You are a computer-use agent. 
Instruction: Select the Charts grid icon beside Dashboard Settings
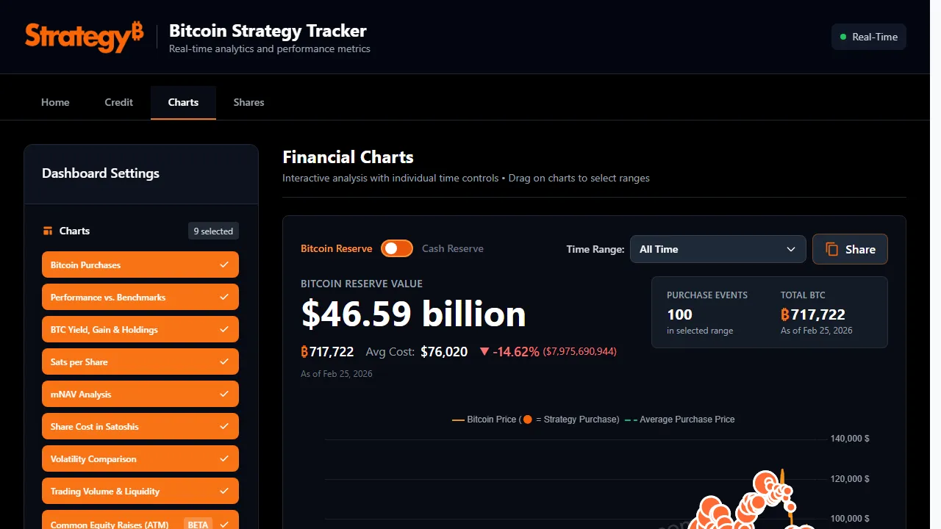48,230
